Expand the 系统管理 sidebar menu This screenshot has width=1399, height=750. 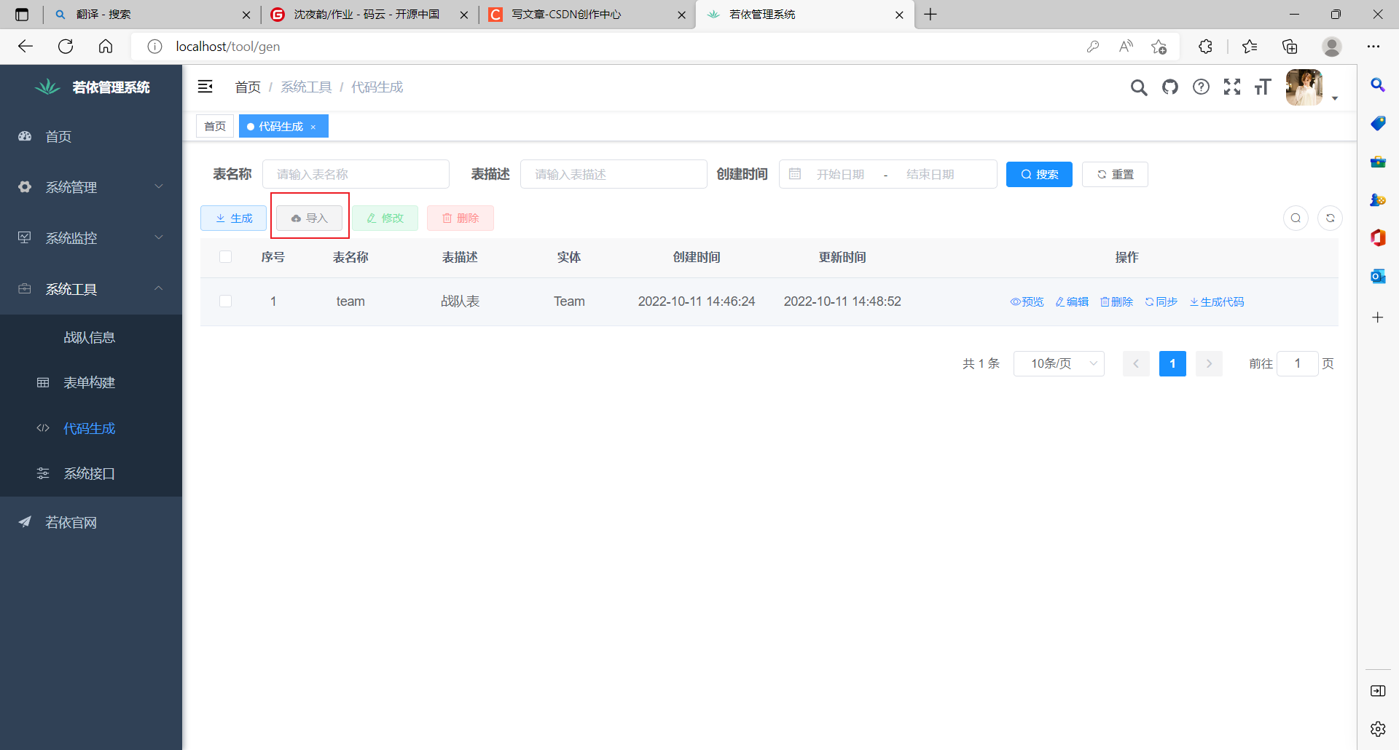[91, 187]
